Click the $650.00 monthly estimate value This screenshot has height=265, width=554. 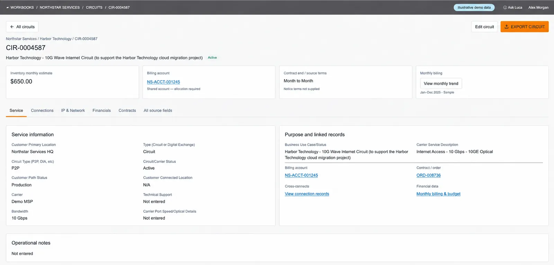(21, 82)
